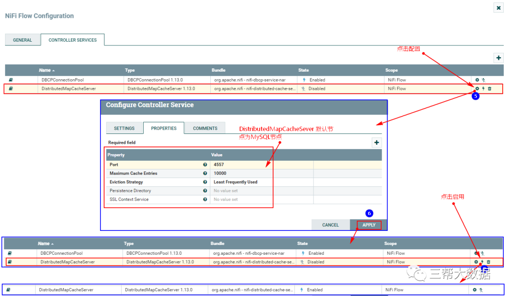Open the SETTINGS tab in the dialog

(124, 128)
